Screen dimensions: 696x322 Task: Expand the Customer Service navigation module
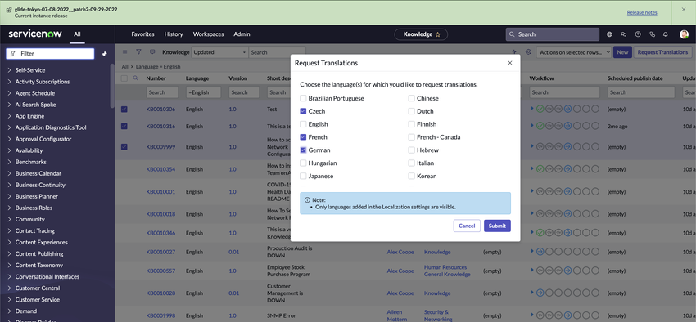click(10, 299)
